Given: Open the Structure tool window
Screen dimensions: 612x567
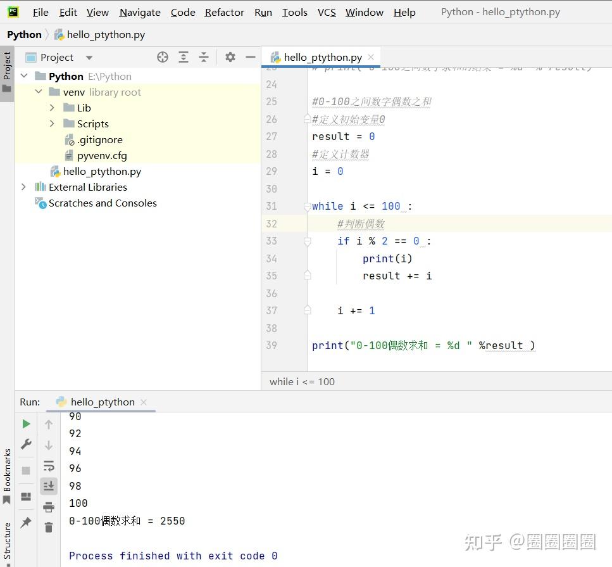Looking at the screenshot, I should [7, 541].
